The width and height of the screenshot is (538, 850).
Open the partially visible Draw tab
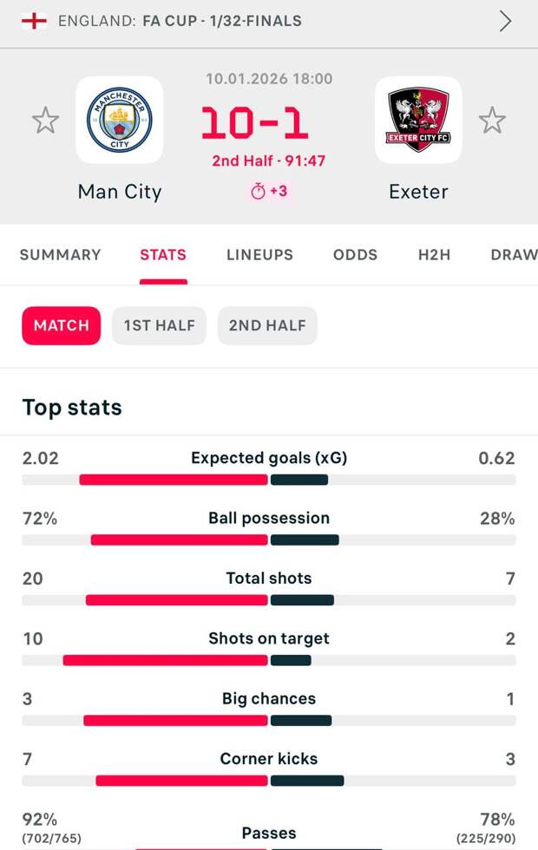pos(514,255)
